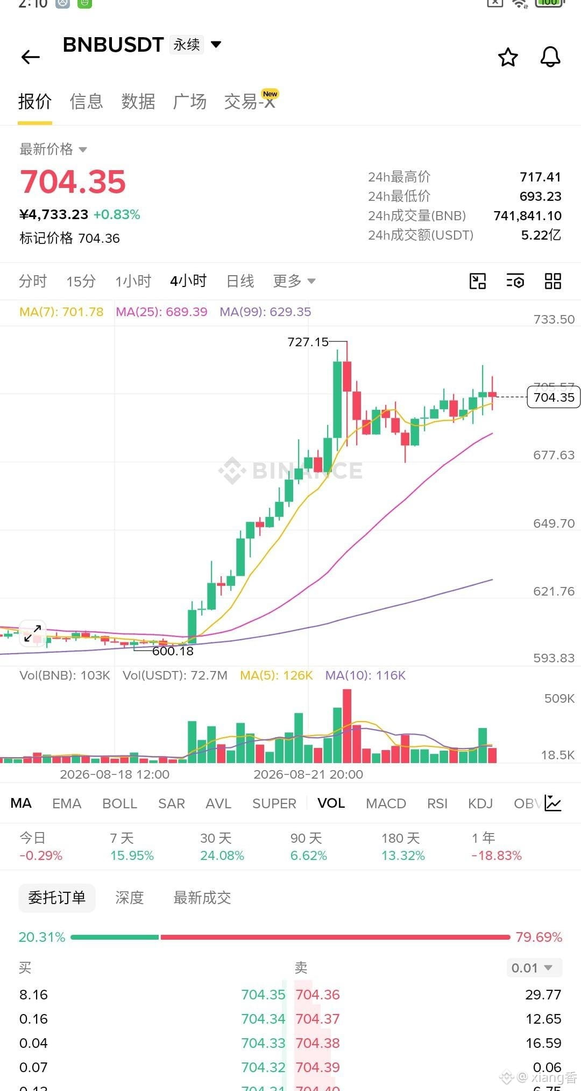
Task: Toggle the KDJ sub-indicator
Action: click(480, 803)
